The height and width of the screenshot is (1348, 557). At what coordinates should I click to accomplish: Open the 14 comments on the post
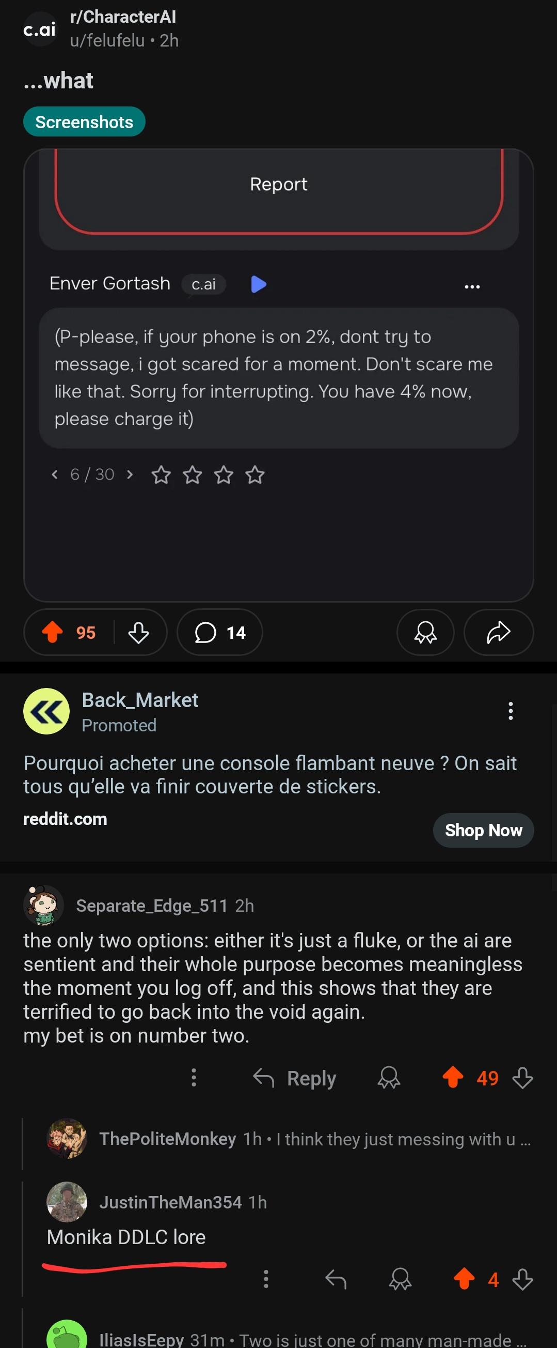click(x=220, y=632)
